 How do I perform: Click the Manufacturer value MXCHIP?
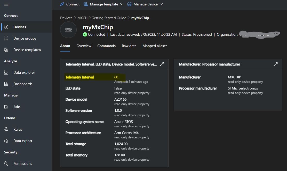pos(234,77)
